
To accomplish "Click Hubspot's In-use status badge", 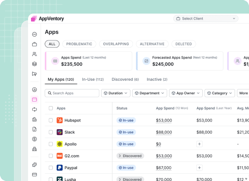I will click(x=126, y=120).
